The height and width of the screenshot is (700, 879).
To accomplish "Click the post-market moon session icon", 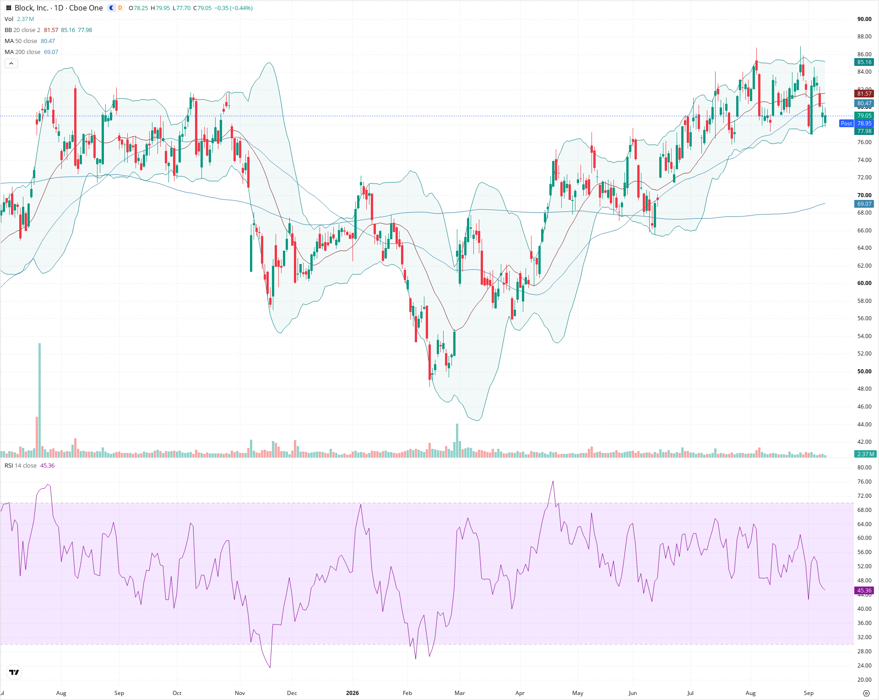I will (111, 8).
